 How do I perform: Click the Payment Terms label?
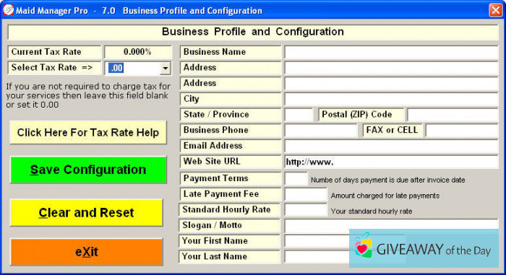point(231,178)
